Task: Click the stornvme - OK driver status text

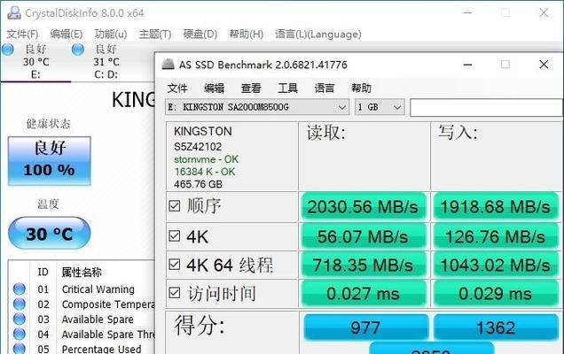Action: pos(206,159)
